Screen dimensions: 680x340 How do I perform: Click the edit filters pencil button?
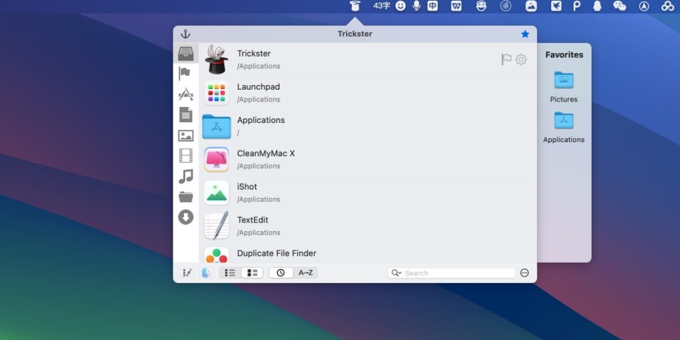pos(187,273)
